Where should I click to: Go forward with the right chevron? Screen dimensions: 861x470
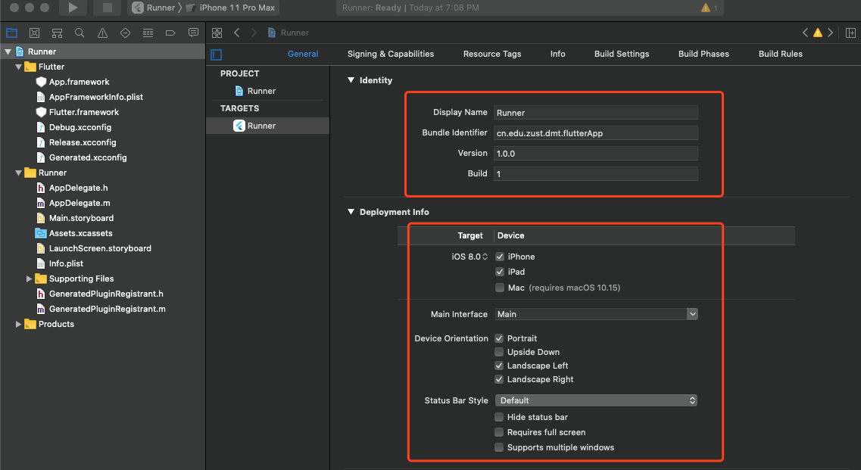pyautogui.click(x=254, y=33)
